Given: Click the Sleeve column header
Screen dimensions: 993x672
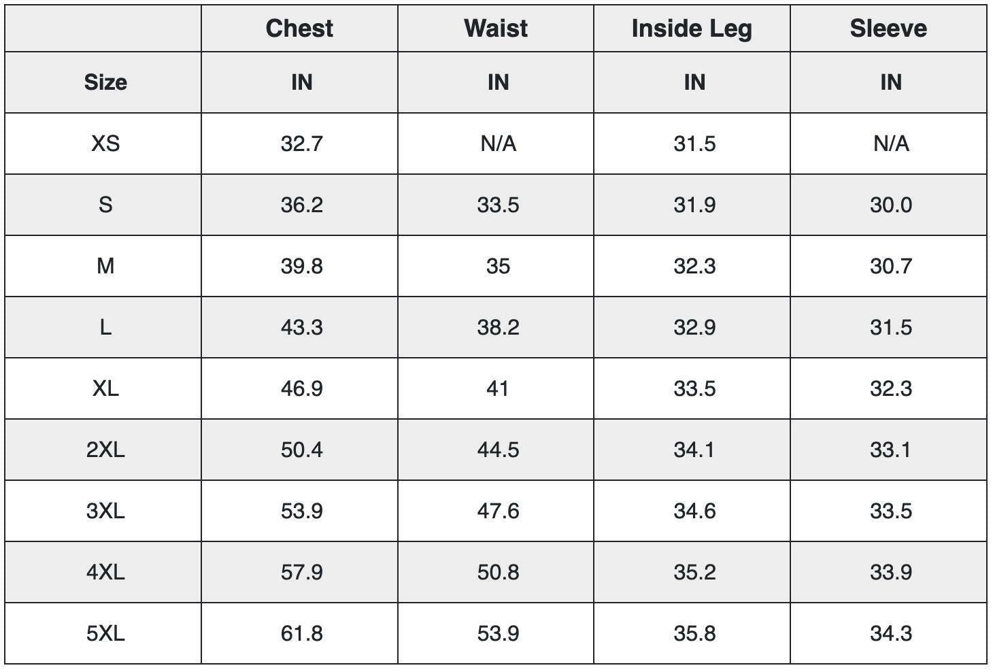Looking at the screenshot, I should click(888, 29).
